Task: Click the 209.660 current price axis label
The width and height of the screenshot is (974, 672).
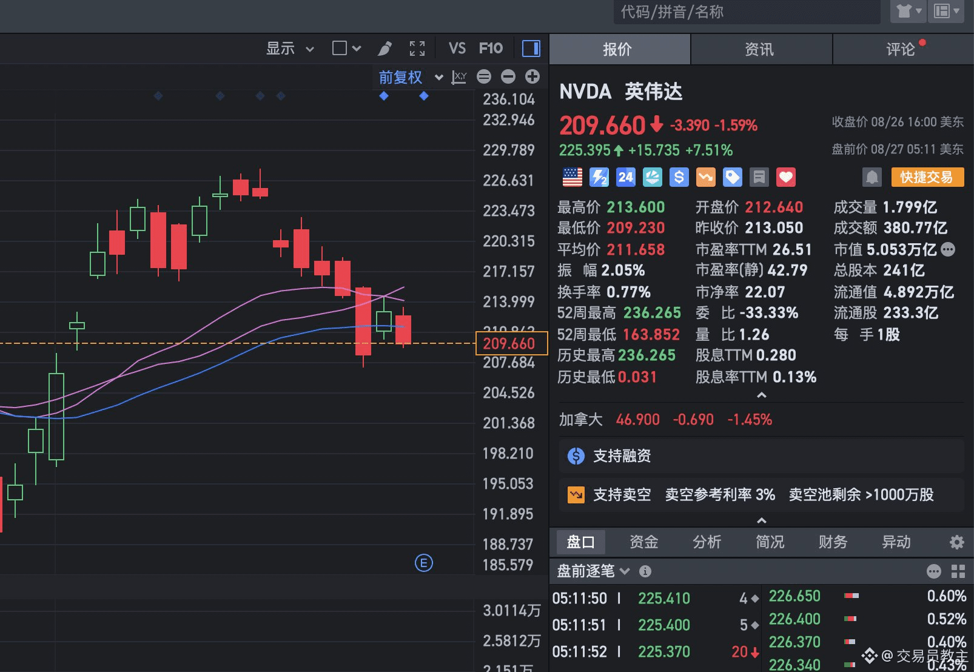Action: tap(511, 343)
